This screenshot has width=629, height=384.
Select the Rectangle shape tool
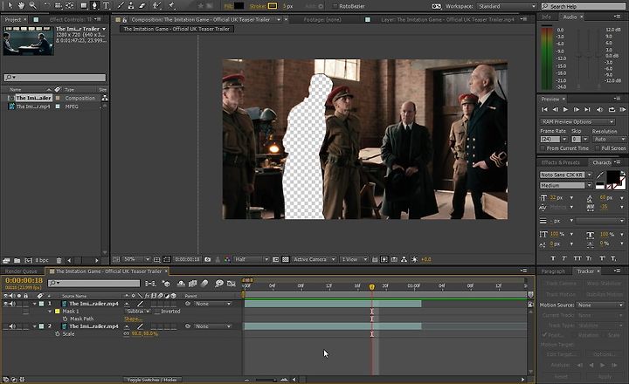(84, 5)
